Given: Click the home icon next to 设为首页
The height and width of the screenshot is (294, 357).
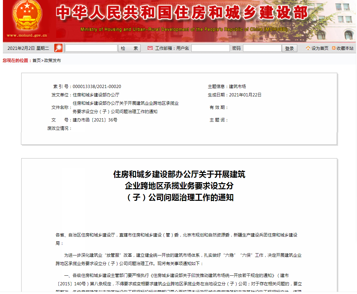Looking at the screenshot, I should (x=307, y=48).
